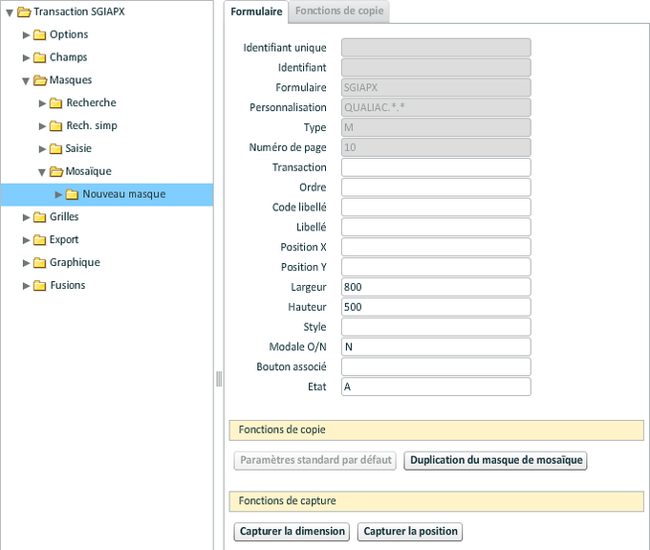
Task: Click the Fusions folder icon
Action: coord(39,286)
